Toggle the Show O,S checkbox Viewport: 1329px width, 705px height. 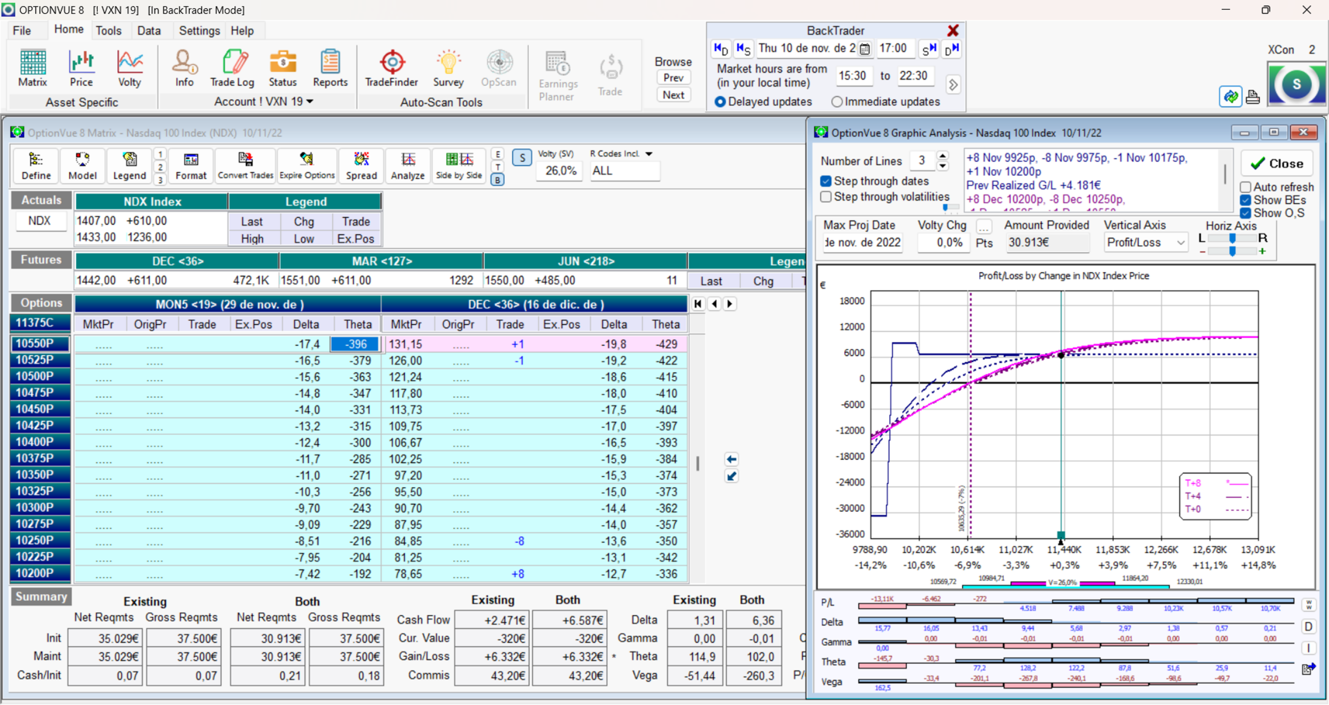pos(1245,213)
